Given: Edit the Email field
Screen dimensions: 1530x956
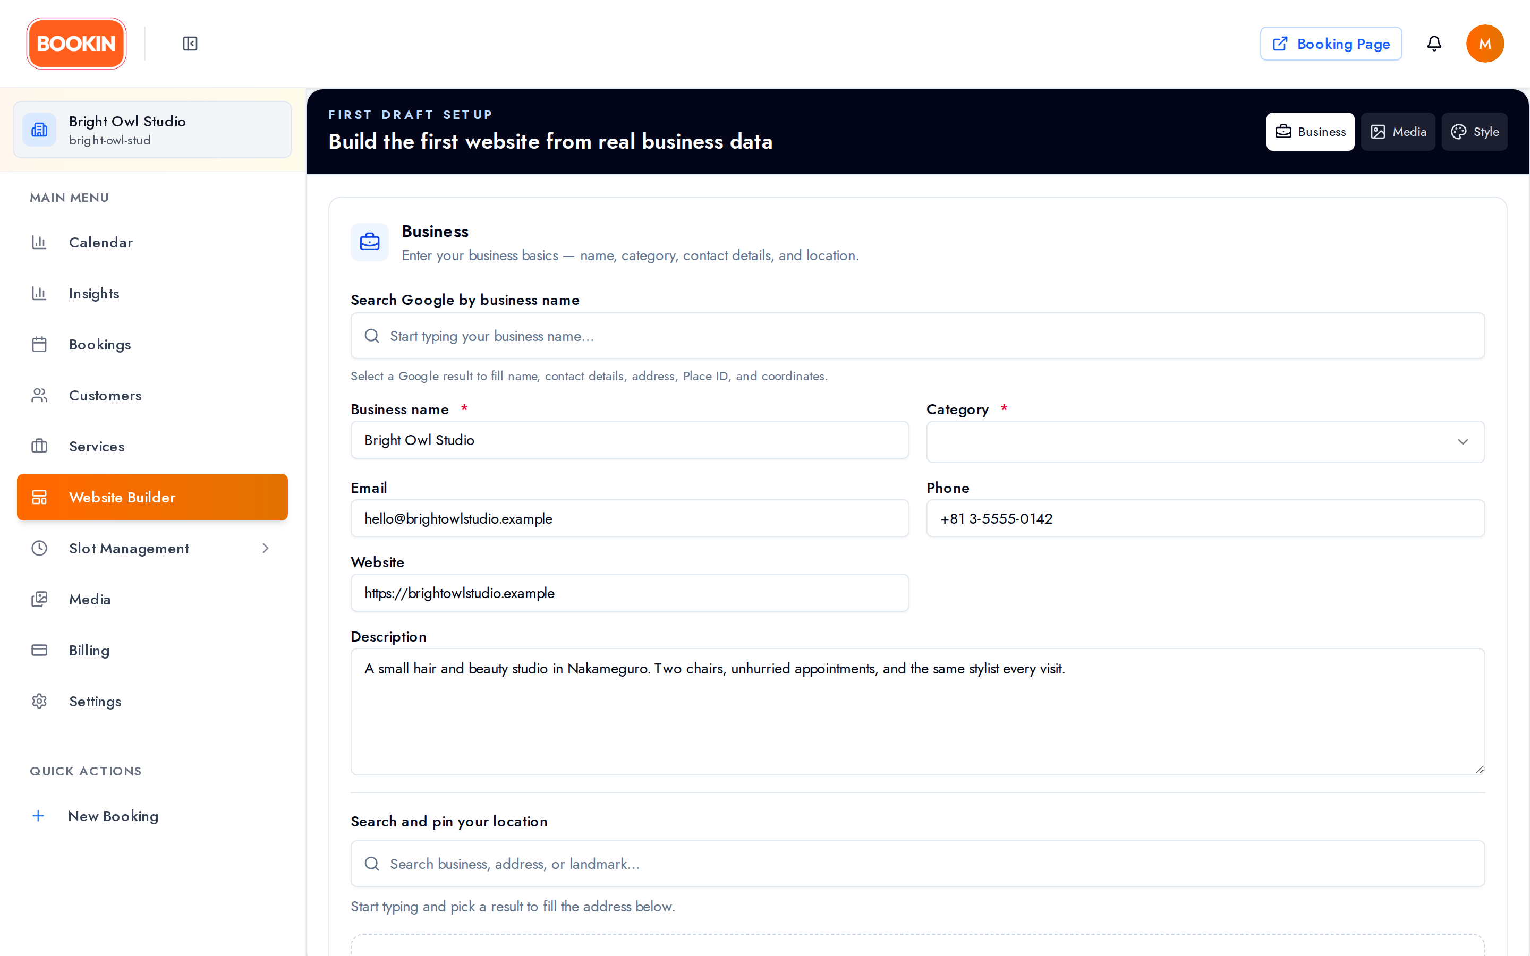Looking at the screenshot, I should [x=630, y=518].
